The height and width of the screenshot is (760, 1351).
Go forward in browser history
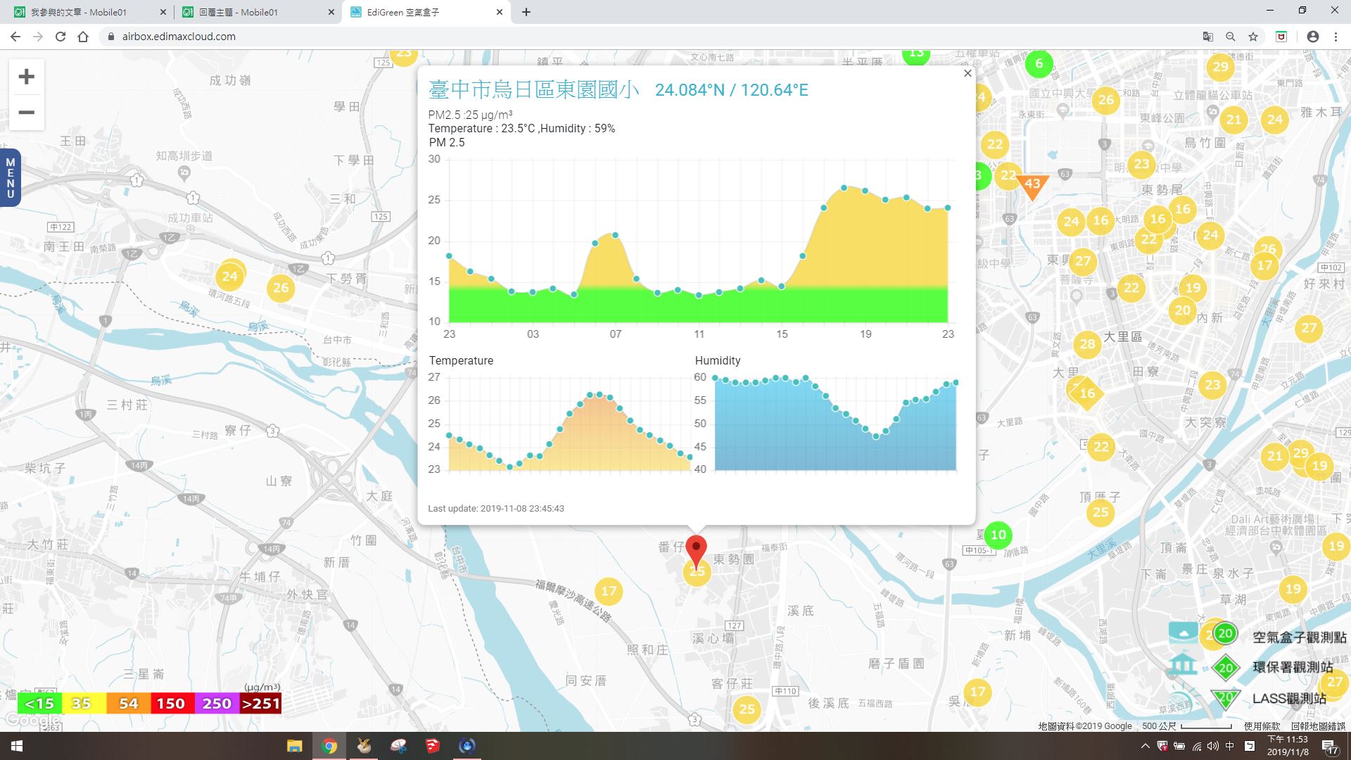[38, 37]
